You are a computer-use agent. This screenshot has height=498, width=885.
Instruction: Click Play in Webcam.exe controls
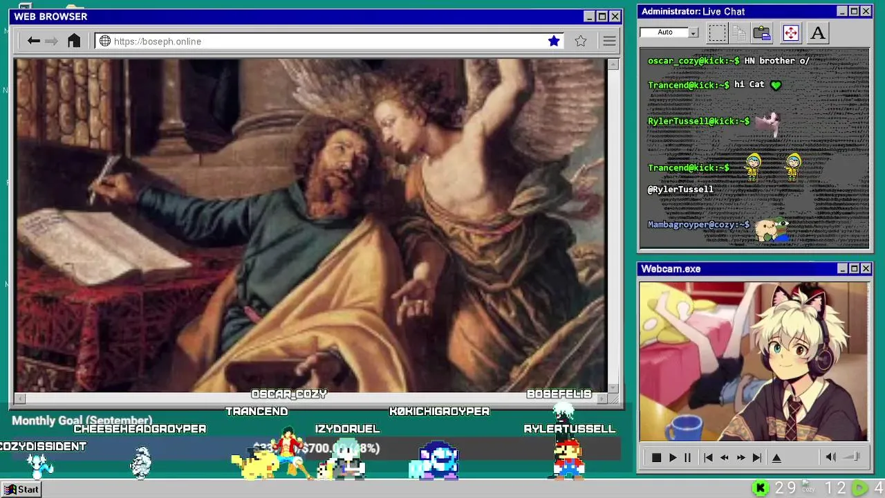(672, 457)
